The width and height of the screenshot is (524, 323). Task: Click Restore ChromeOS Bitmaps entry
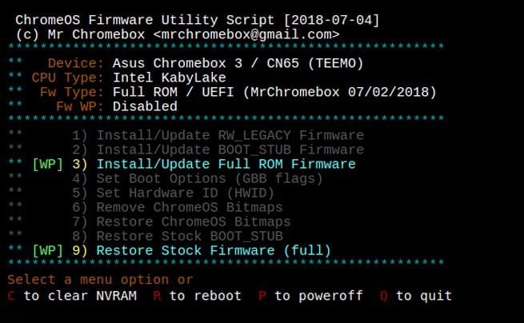pos(182,221)
